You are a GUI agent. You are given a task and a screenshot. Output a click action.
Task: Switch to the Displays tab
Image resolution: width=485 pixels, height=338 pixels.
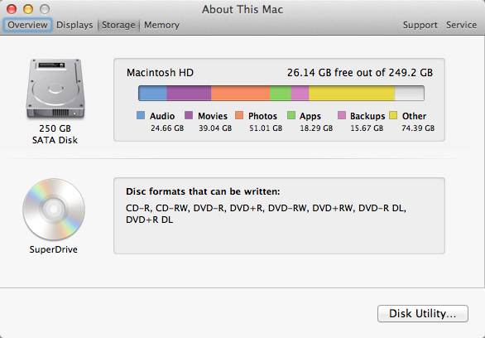[74, 25]
